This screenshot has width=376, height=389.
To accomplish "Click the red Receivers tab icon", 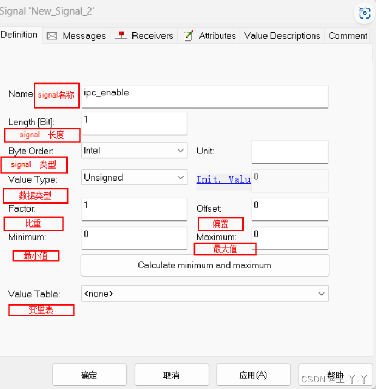I will coord(121,35).
